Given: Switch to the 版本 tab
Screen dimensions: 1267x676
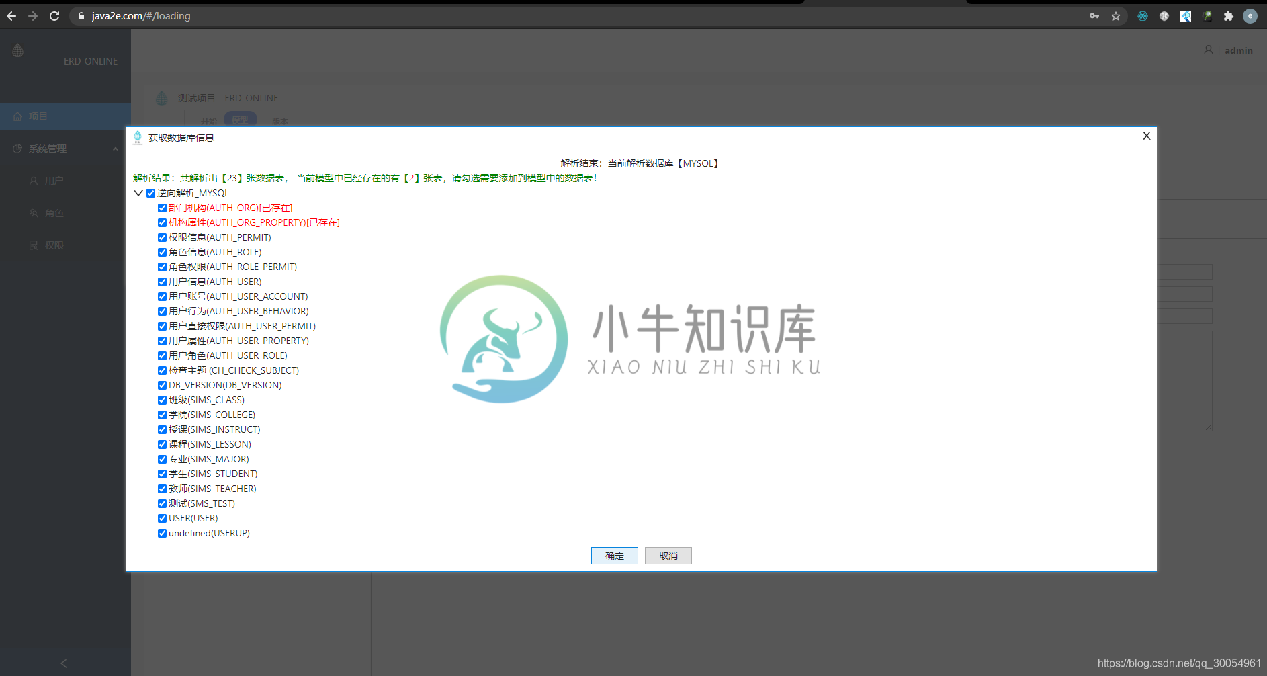Looking at the screenshot, I should tap(280, 121).
